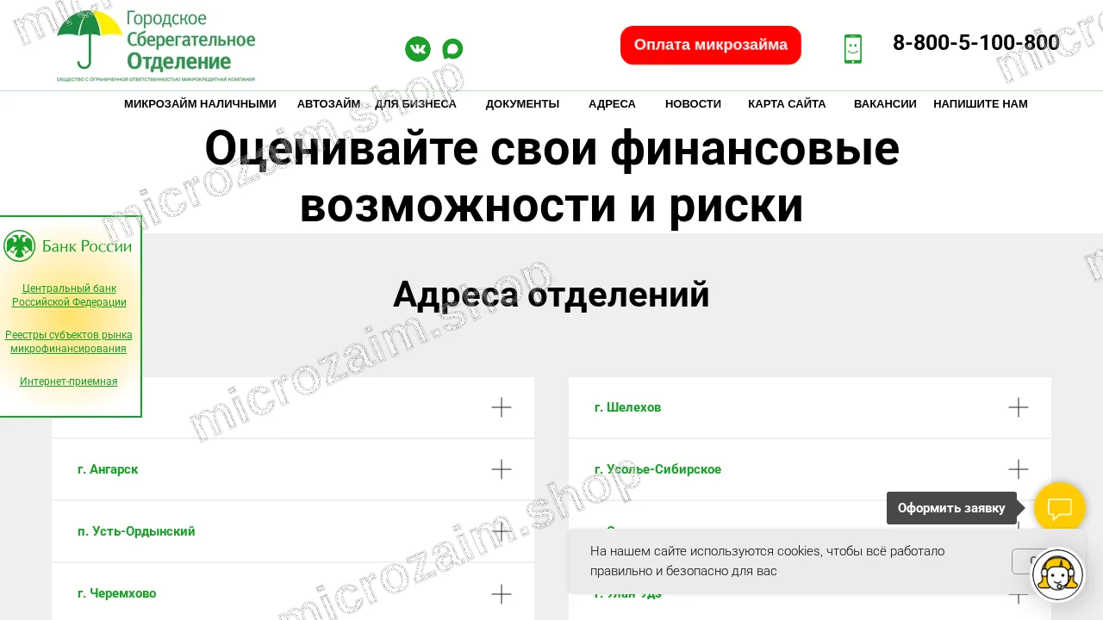Open the Карта сайта menu item

[x=787, y=104]
